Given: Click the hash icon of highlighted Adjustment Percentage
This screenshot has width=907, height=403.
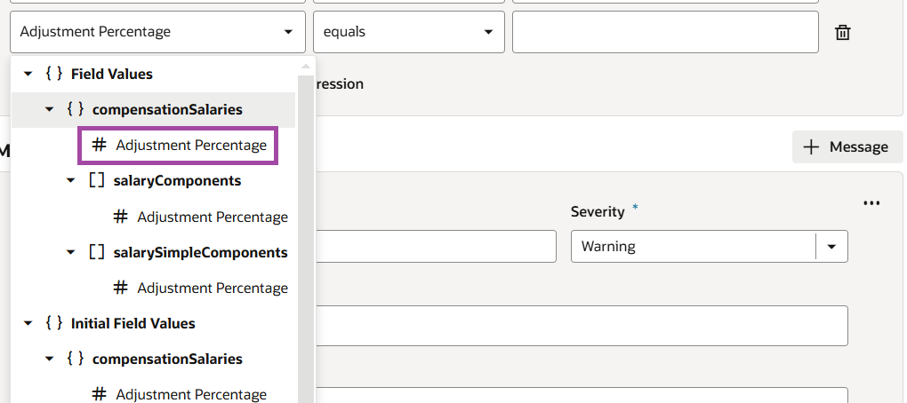Looking at the screenshot, I should [100, 145].
